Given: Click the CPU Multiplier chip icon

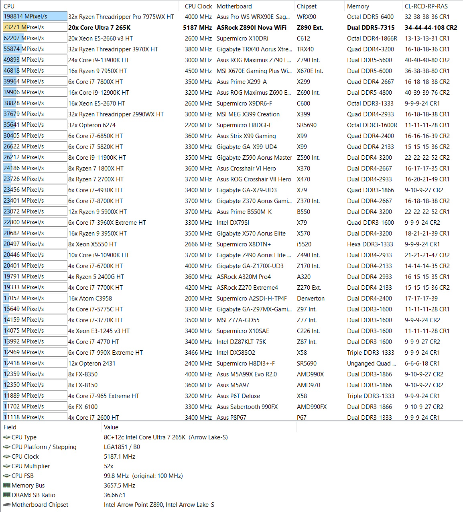Looking at the screenshot, I should (6, 466).
